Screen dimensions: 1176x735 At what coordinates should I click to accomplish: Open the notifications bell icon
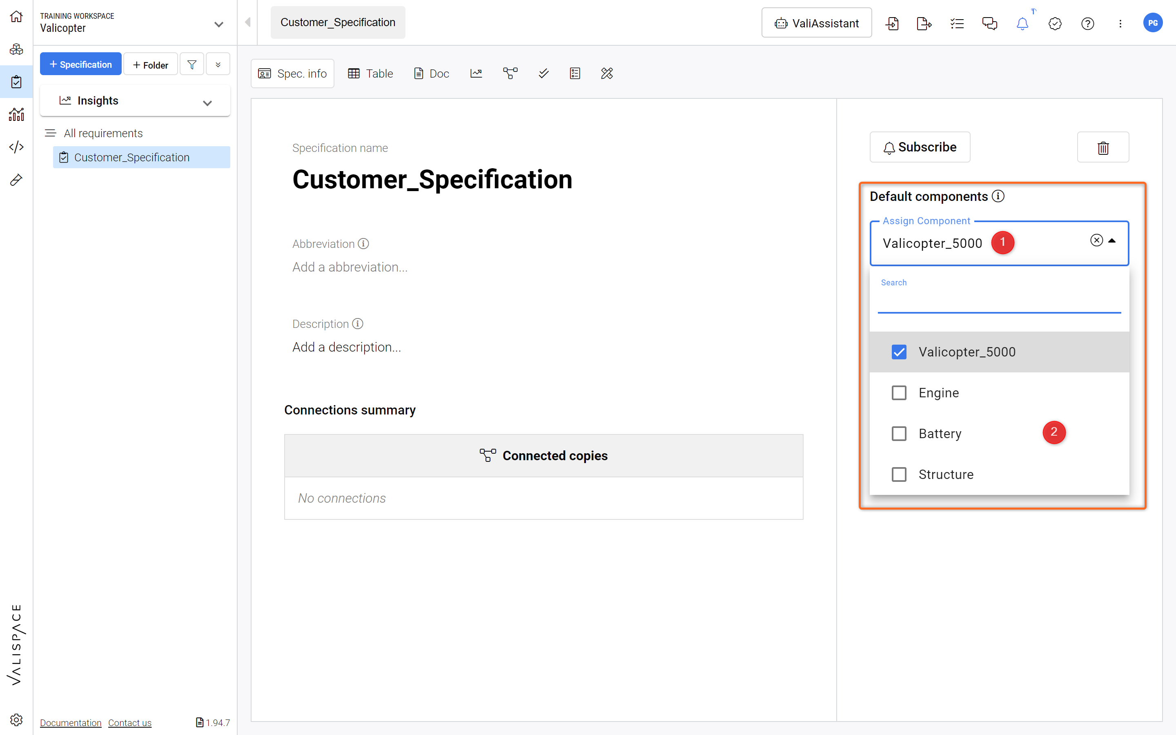[1022, 23]
